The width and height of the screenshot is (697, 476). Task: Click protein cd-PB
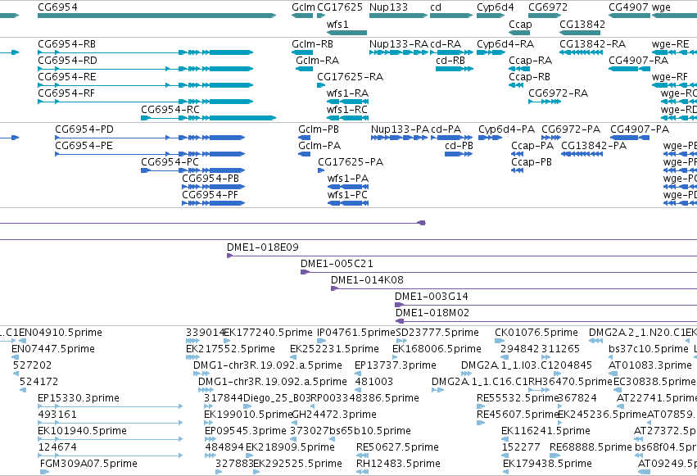pos(459,146)
